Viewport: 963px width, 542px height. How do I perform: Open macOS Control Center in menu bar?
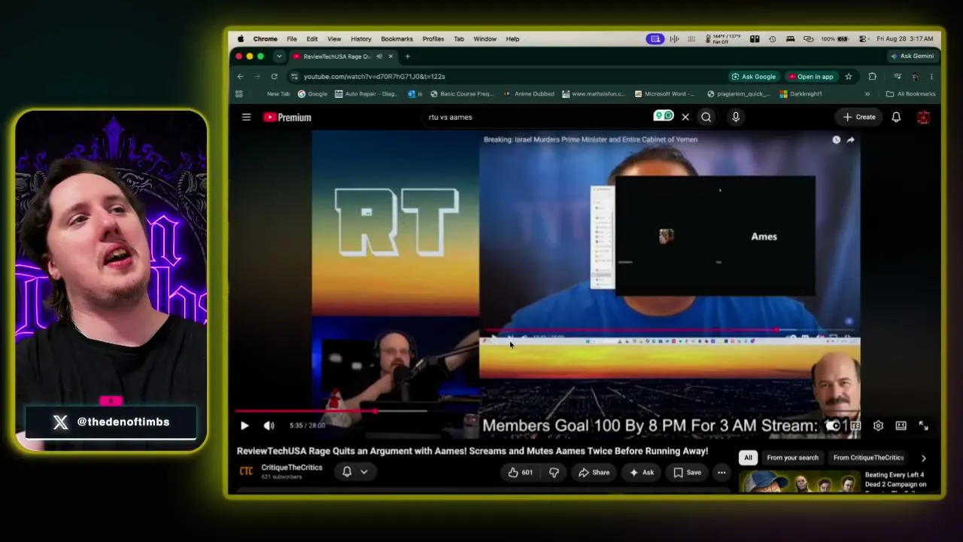(x=862, y=39)
